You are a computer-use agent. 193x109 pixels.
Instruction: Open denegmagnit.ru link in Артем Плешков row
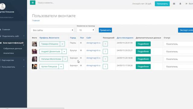pyautogui.click(x=93, y=65)
